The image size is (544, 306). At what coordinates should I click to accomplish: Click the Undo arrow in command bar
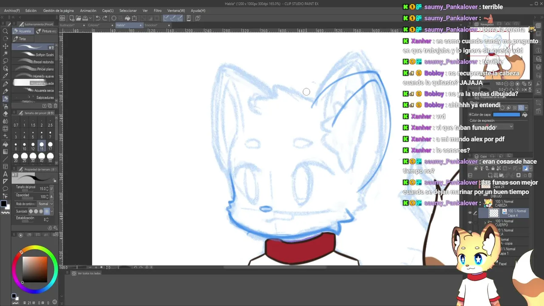tap(98, 18)
